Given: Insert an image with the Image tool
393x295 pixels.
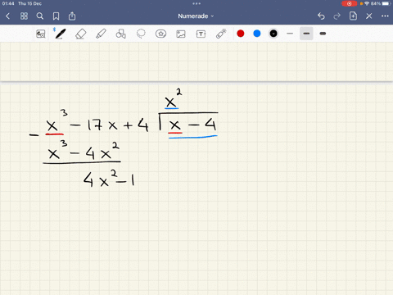Looking at the screenshot, I should [x=181, y=34].
